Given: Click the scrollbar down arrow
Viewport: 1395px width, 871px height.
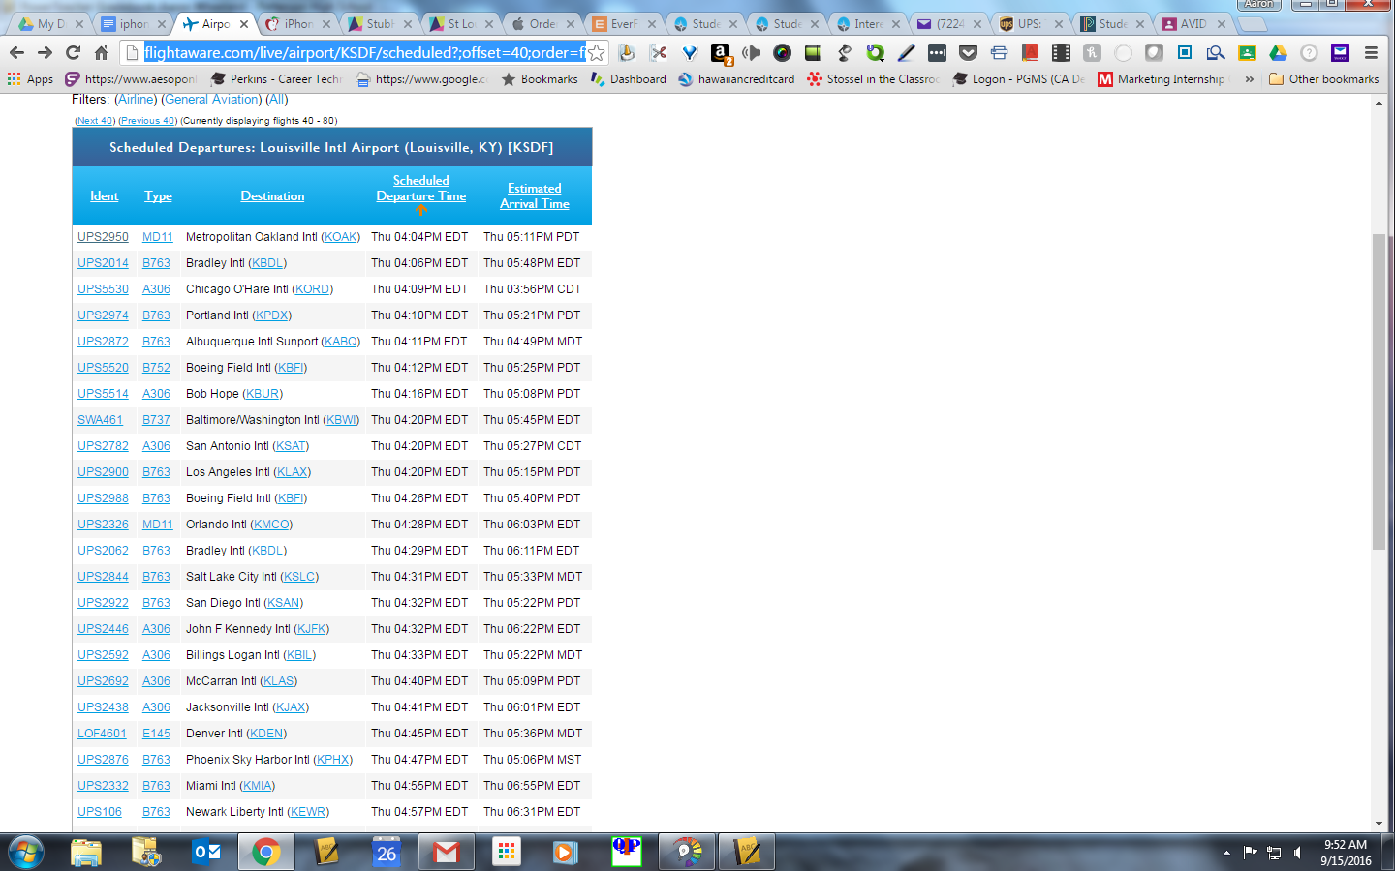Looking at the screenshot, I should 1379,824.
